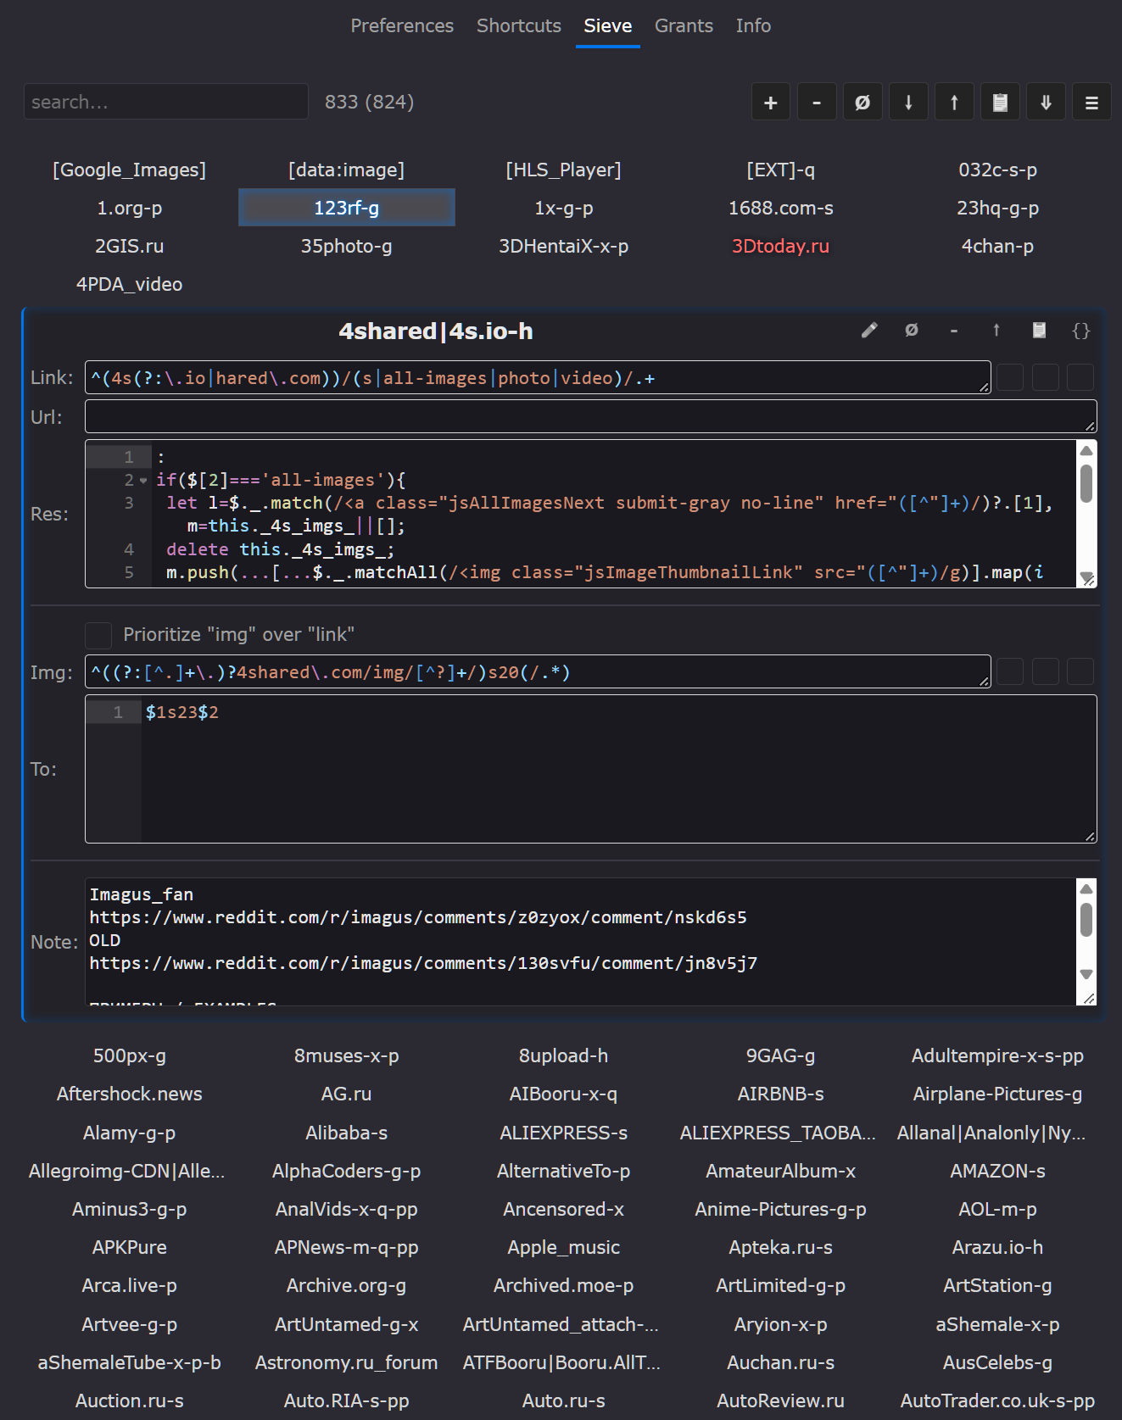Toggle Prioritize "img" over "link" checkbox

pos(98,635)
